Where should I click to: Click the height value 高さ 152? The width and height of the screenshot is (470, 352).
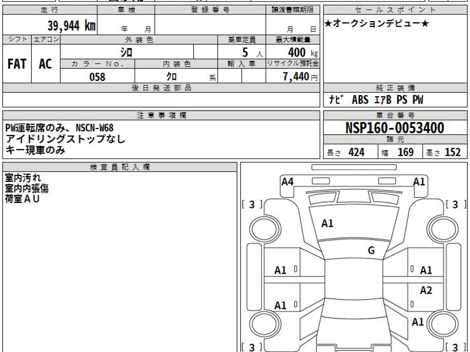[443, 152]
